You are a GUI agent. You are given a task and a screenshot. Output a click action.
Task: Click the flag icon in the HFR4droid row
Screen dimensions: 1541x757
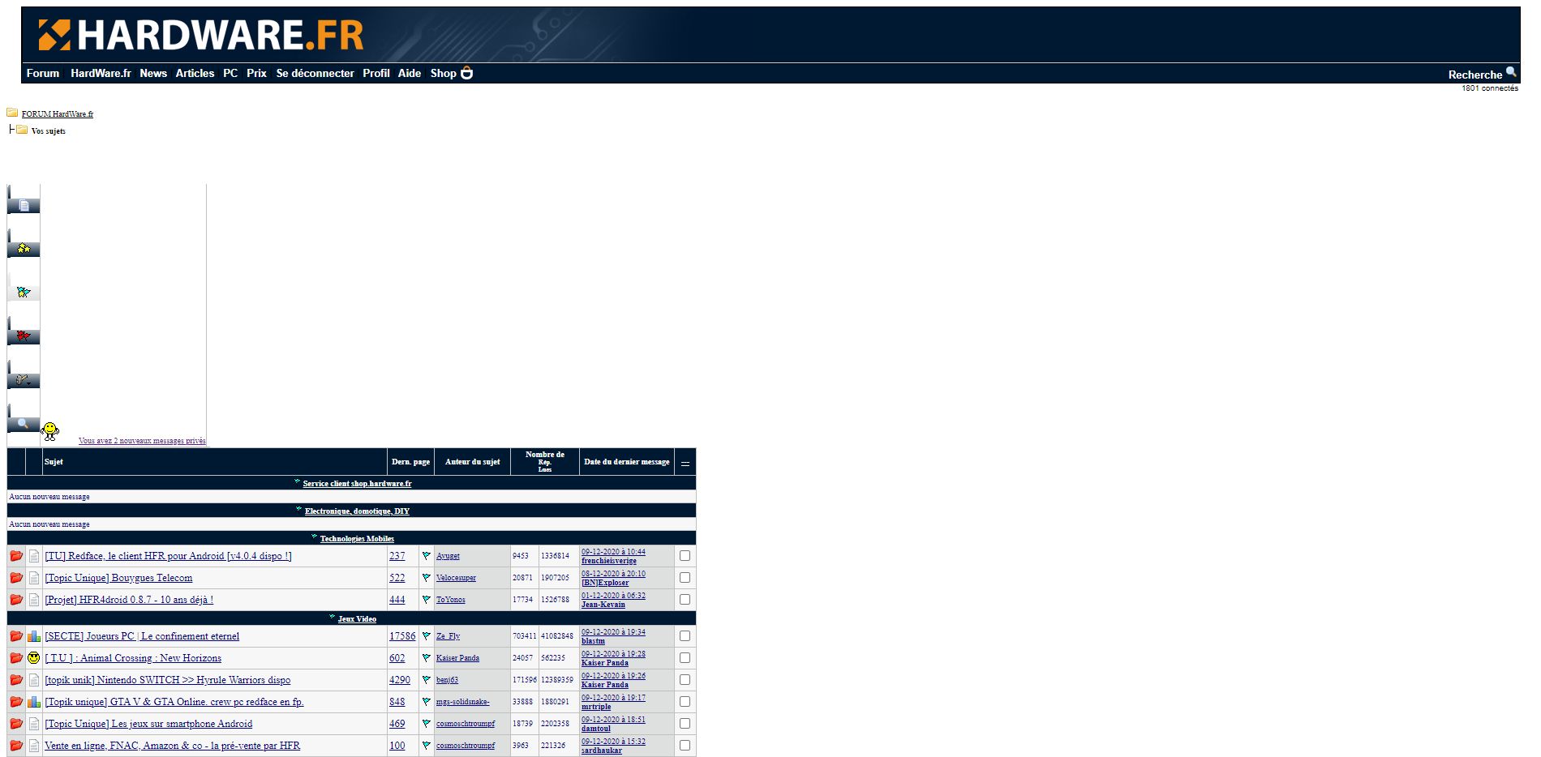point(426,600)
